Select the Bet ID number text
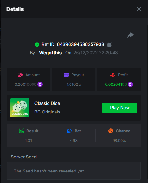 pos(80,44)
